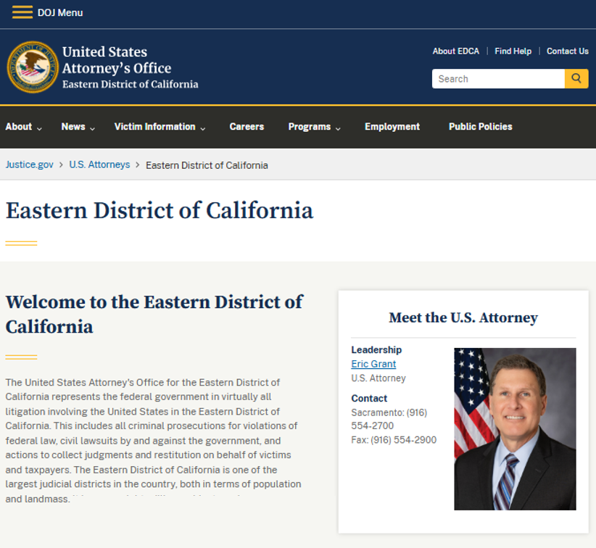The width and height of the screenshot is (596, 548).
Task: Open the About navigation item
Action: pos(19,127)
